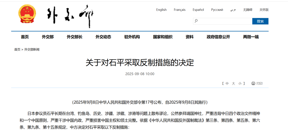The height and width of the screenshot is (132, 288).
Task: Select medium font size 中
Action: tap(227, 84)
